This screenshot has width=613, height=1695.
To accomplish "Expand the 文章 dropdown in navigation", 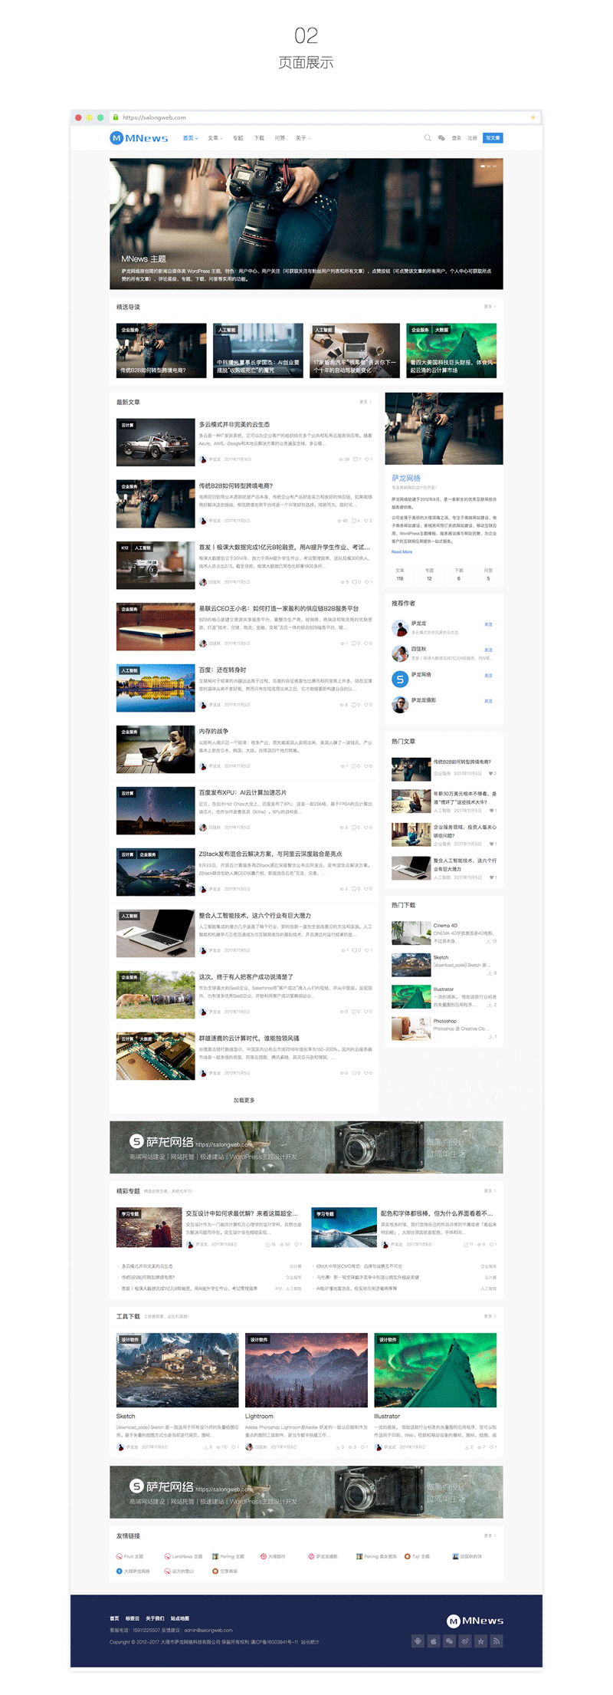I will (215, 138).
